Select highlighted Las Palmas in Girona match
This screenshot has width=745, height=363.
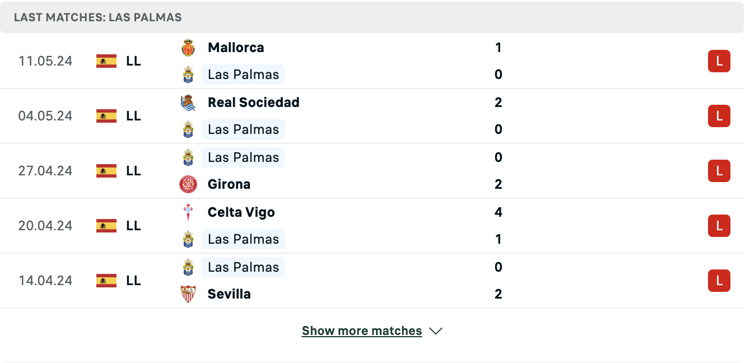pos(243,157)
